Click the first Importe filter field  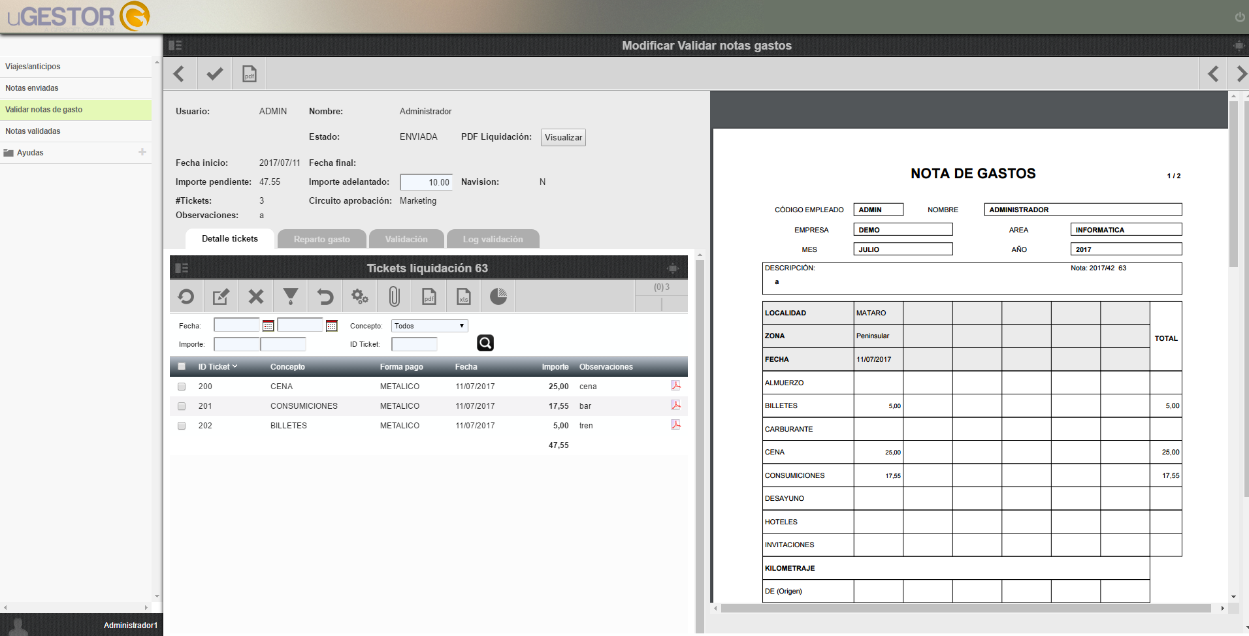(236, 344)
